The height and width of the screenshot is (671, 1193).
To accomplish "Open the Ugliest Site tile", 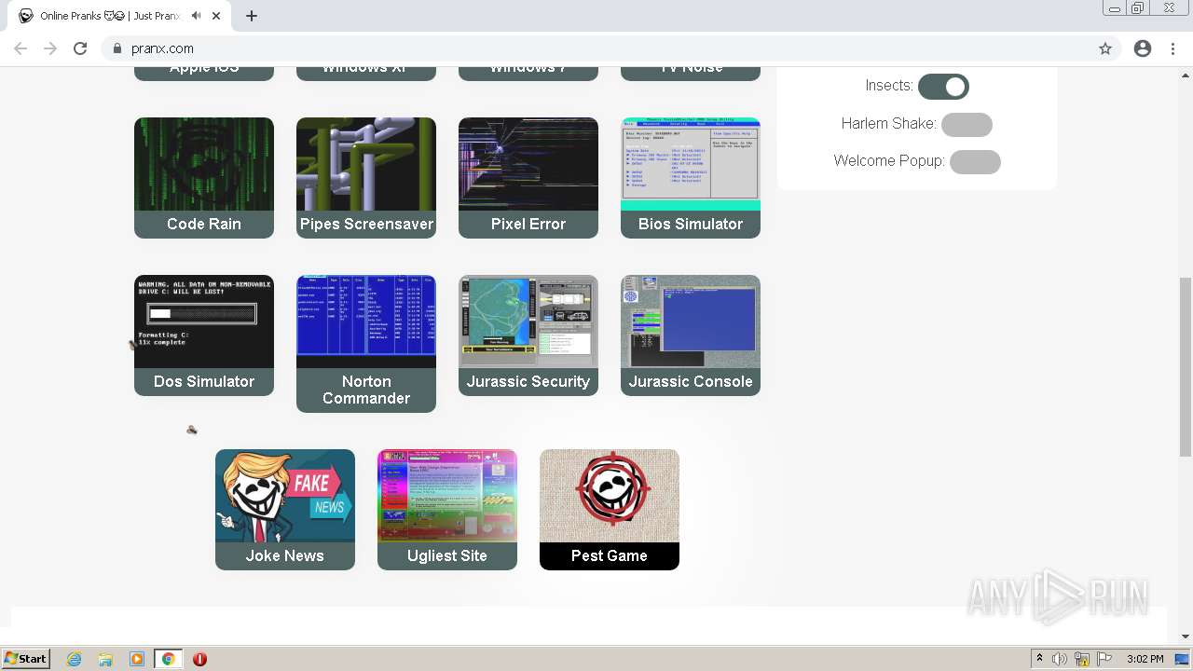I will (447, 510).
